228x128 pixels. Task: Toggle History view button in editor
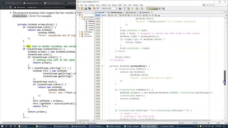click(104, 15)
